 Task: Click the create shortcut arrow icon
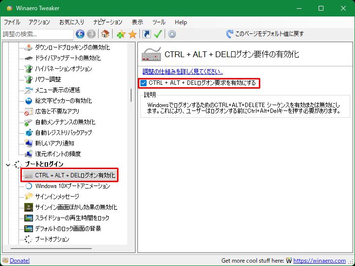click(147, 34)
